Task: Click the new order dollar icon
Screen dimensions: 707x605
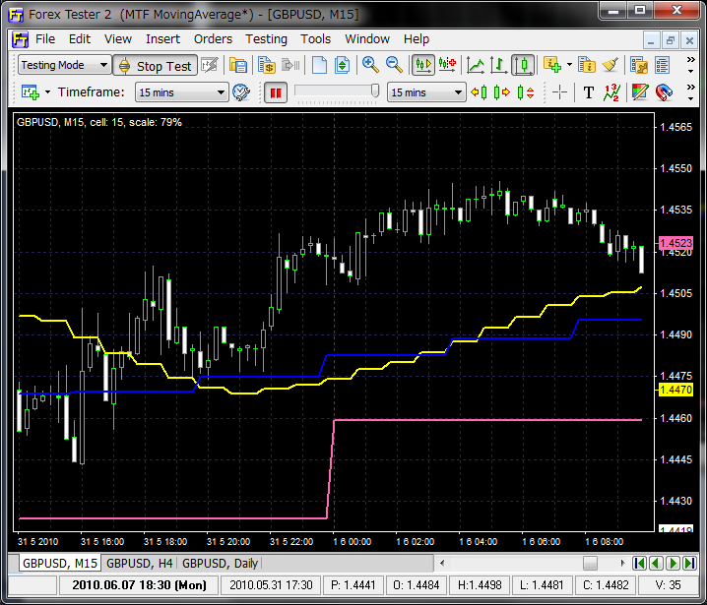Action: [x=267, y=65]
